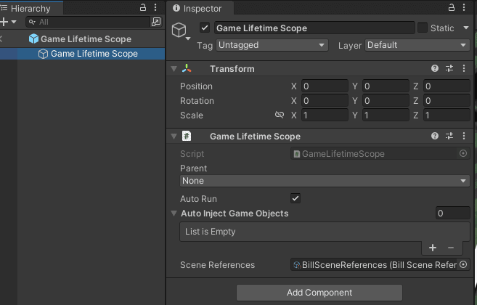
Task: Open Transform component three-dot menu
Action: click(464, 68)
